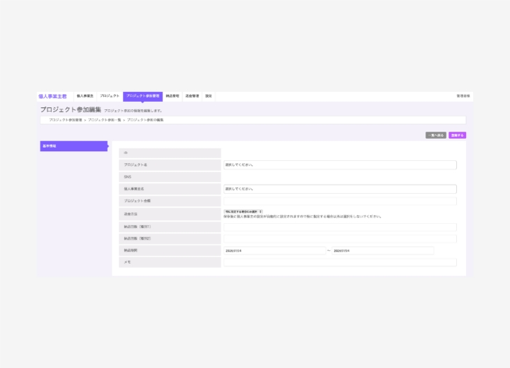Focus the 納品回数 (種別2) input field
Viewport: 510px width, 368px height.
point(340,239)
